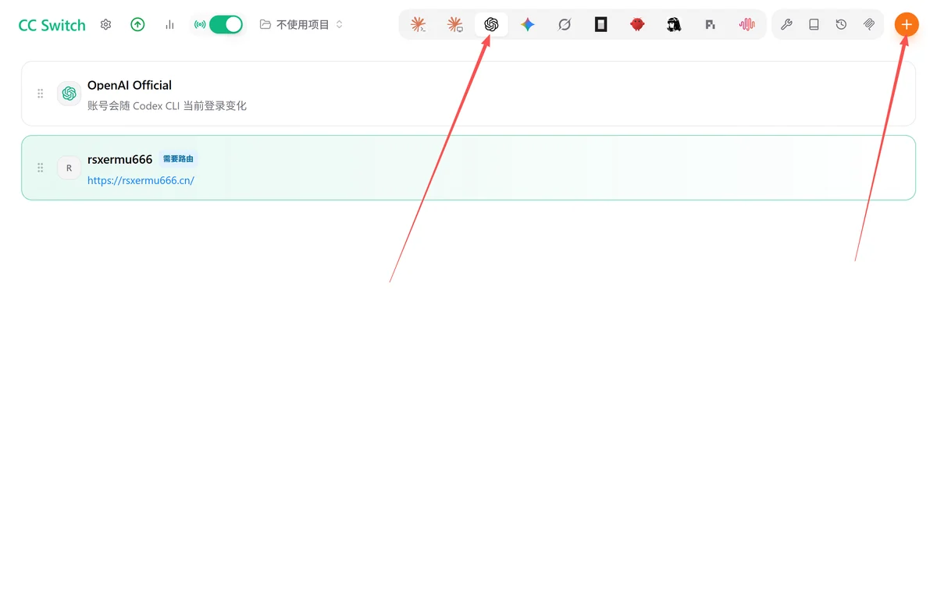Click the green broadcast signal icon
This screenshot has height=589, width=937.
click(x=200, y=25)
